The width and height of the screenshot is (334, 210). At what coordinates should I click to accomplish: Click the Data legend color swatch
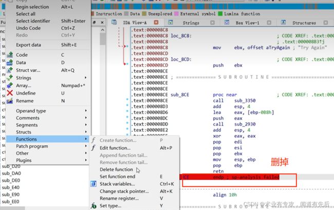pyautogui.click(x=126, y=14)
